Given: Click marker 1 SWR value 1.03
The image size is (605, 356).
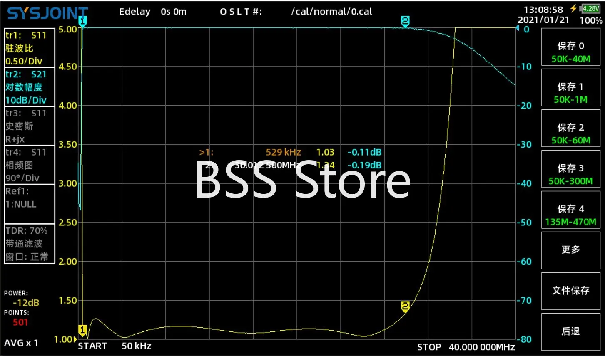Looking at the screenshot, I should [x=325, y=152].
